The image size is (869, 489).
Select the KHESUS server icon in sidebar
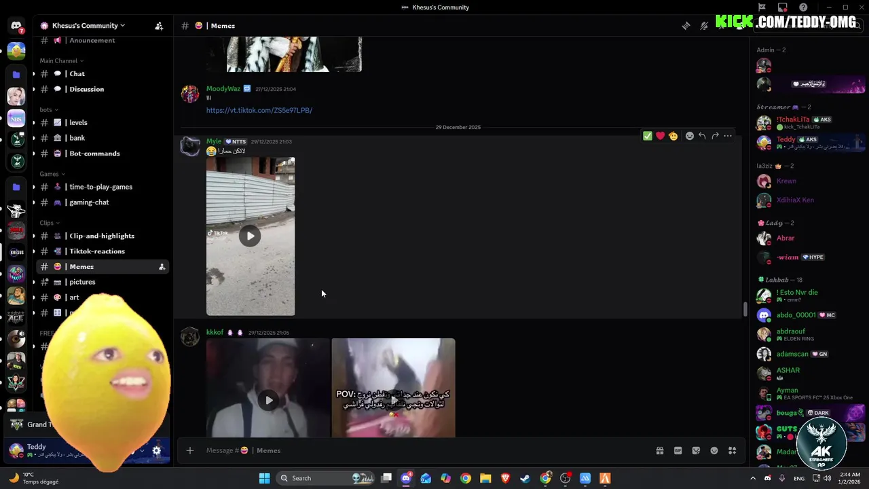(16, 252)
